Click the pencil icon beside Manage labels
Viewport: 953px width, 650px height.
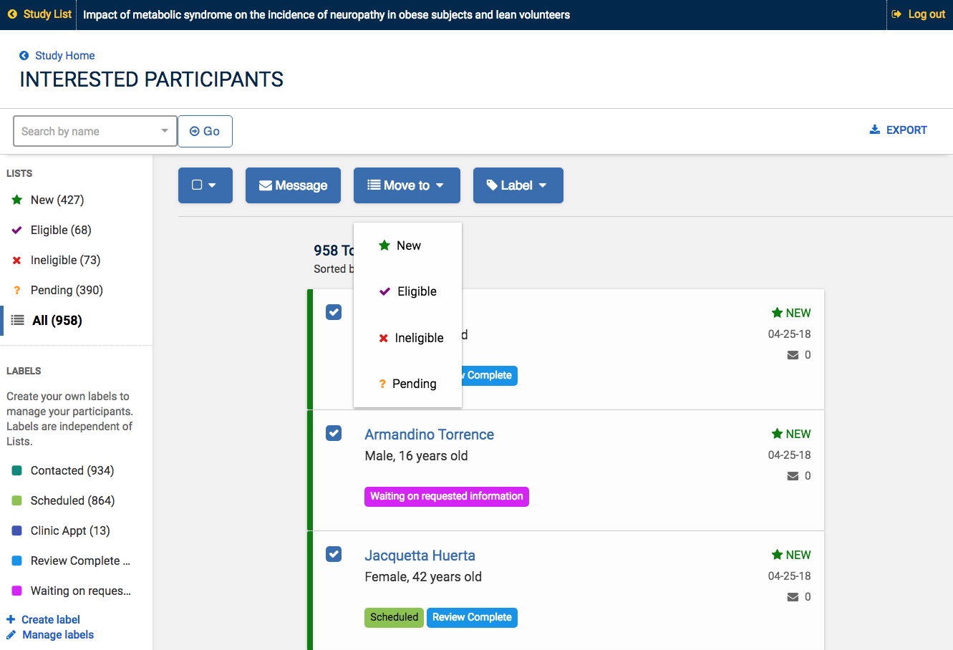pos(11,634)
